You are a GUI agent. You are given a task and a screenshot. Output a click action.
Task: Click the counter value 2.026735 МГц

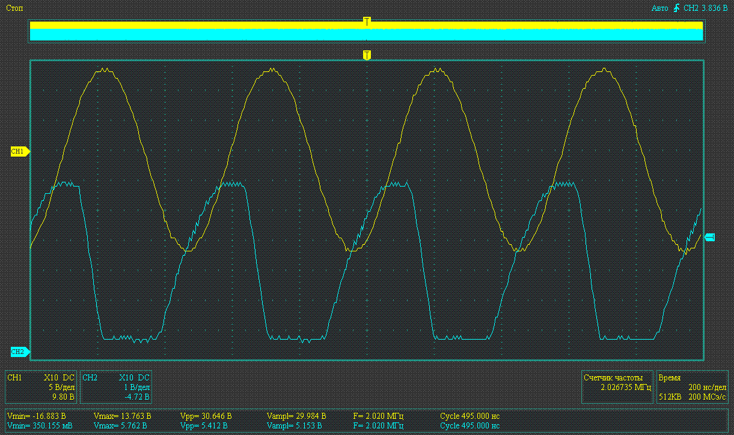[626, 388]
